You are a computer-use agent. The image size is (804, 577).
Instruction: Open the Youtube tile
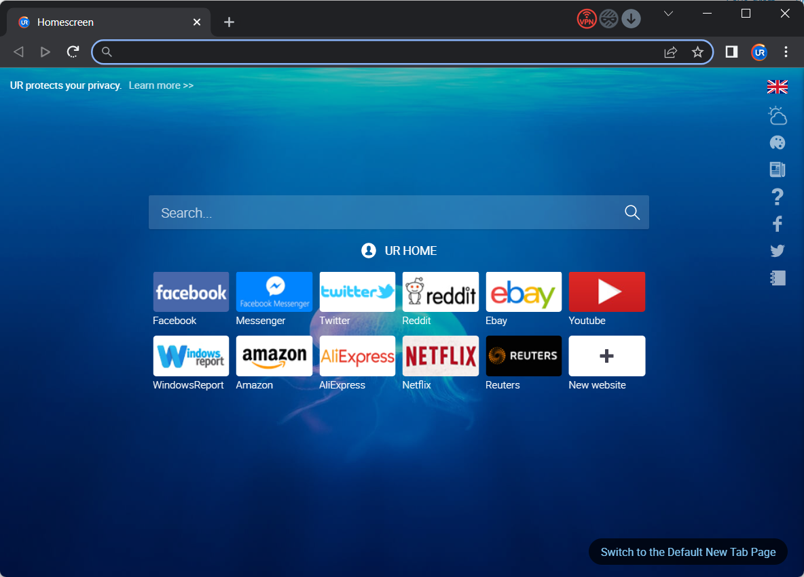point(606,292)
